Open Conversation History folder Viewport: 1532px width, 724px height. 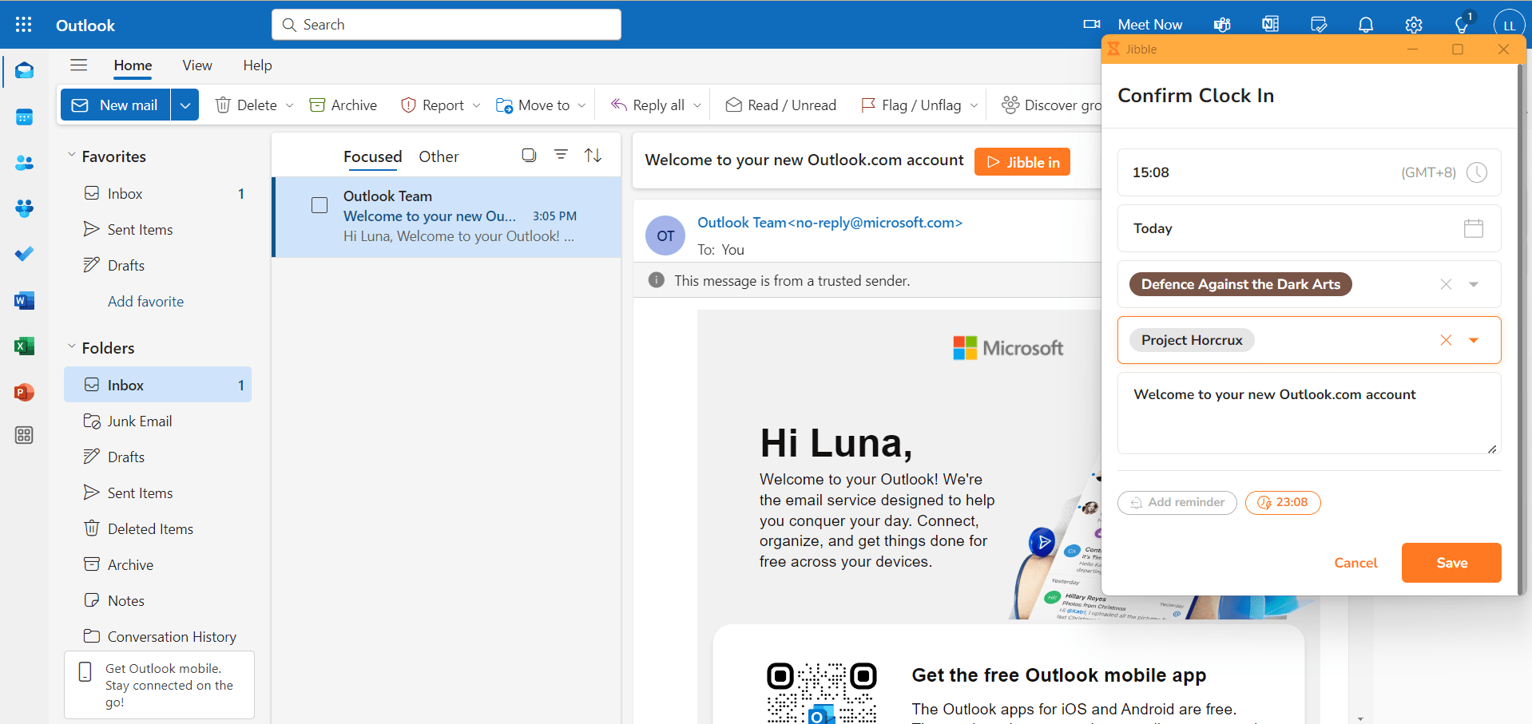tap(158, 636)
